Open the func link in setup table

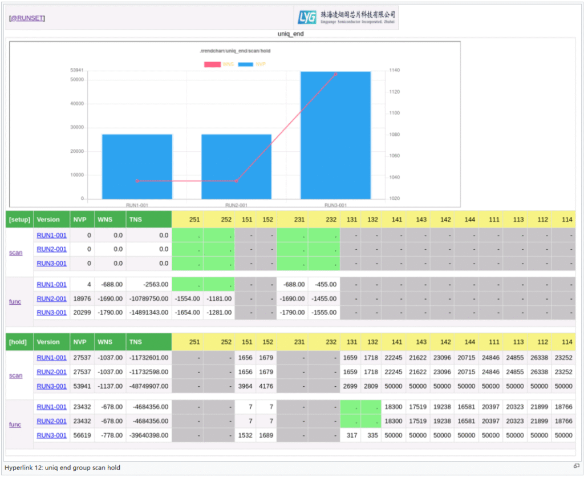[15, 301]
